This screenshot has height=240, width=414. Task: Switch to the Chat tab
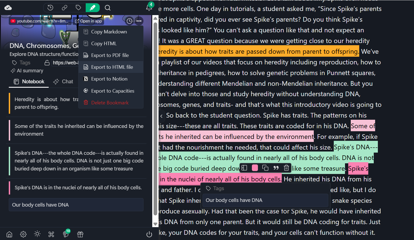(x=63, y=82)
